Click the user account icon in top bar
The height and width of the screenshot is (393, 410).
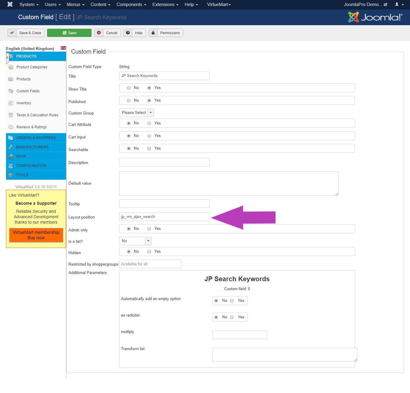(x=397, y=4)
